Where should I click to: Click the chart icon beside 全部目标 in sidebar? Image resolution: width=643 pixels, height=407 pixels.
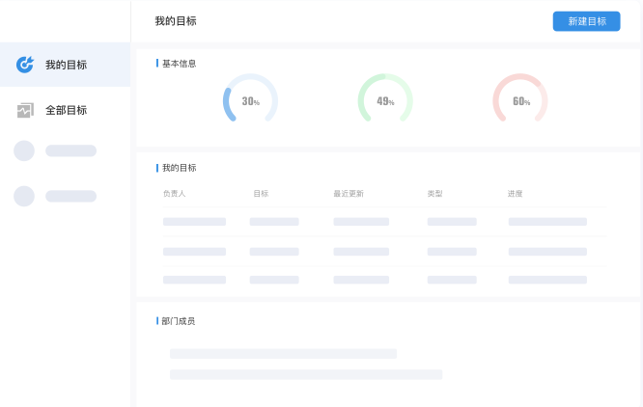(x=25, y=110)
